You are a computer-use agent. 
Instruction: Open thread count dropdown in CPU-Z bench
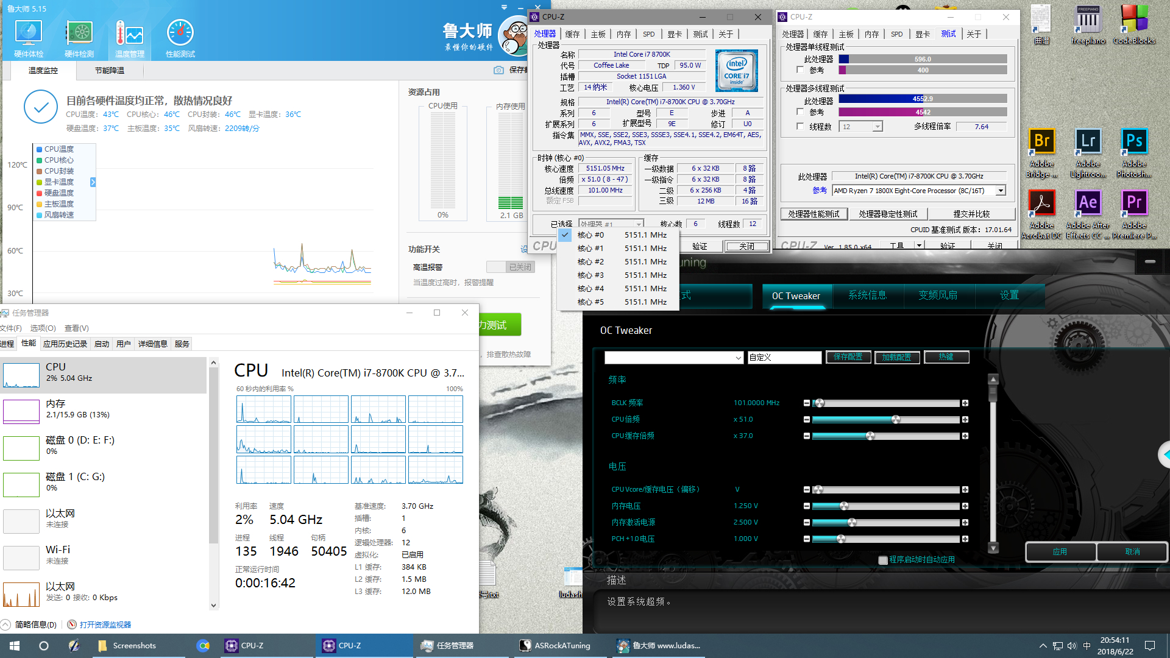tap(877, 127)
